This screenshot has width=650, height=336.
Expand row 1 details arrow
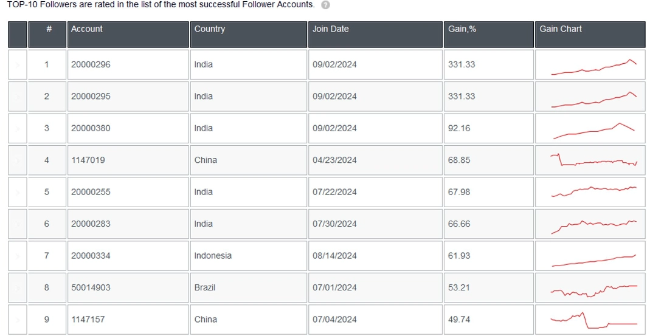18,64
